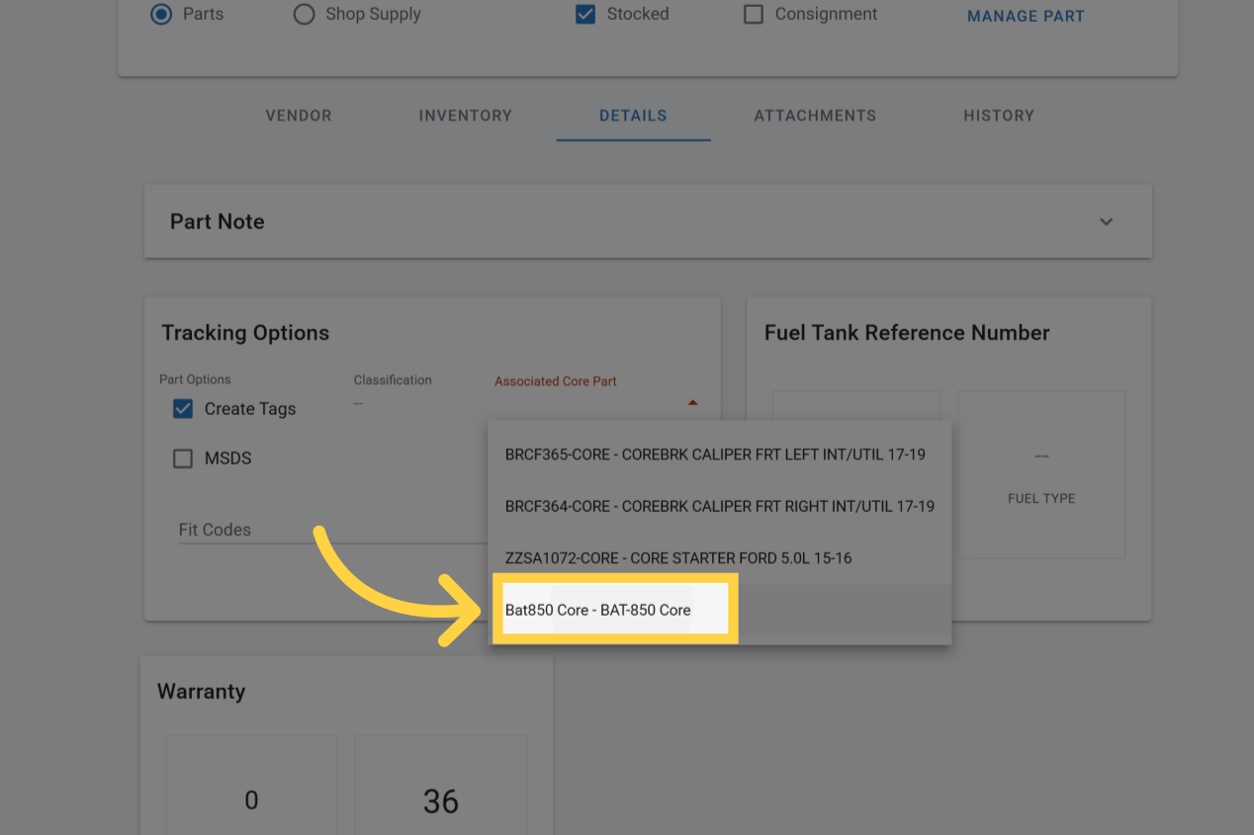Click the MANAGE PART button
This screenshot has width=1254, height=835.
click(1025, 17)
